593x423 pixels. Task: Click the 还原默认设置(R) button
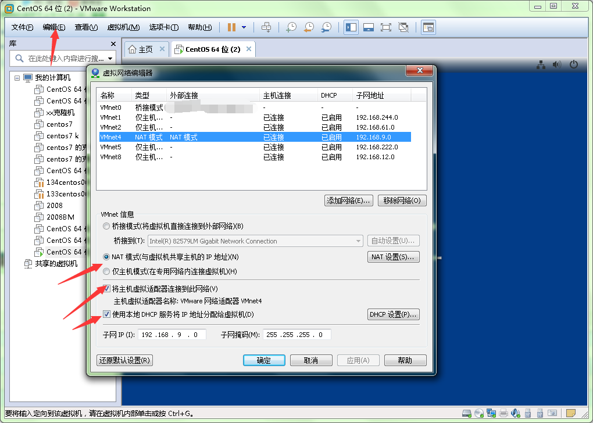click(124, 360)
